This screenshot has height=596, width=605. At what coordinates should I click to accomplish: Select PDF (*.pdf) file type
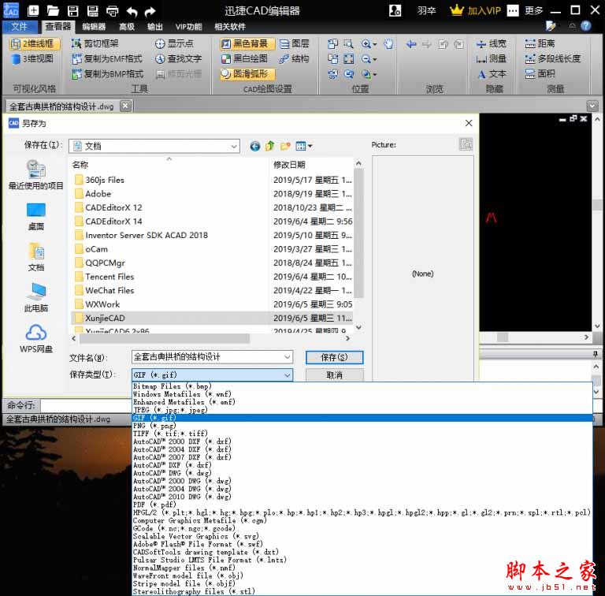[x=362, y=505]
